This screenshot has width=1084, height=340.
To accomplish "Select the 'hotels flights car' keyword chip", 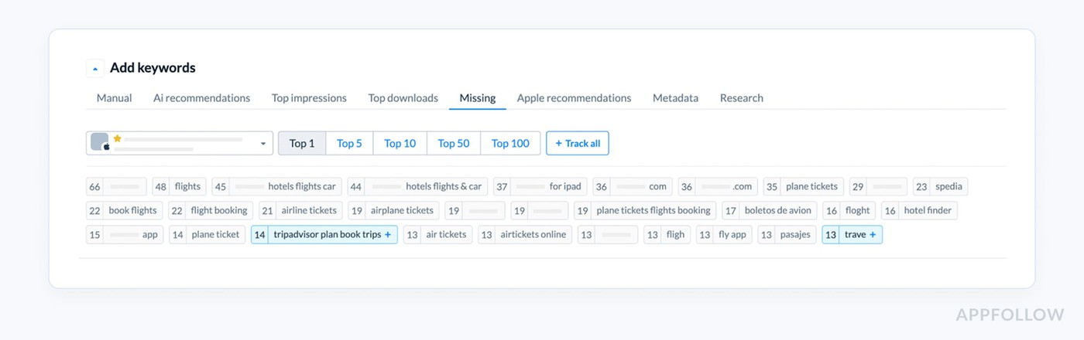I will point(277,186).
